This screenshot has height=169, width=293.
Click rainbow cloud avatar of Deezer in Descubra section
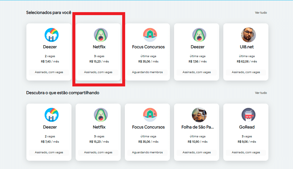click(x=52, y=115)
